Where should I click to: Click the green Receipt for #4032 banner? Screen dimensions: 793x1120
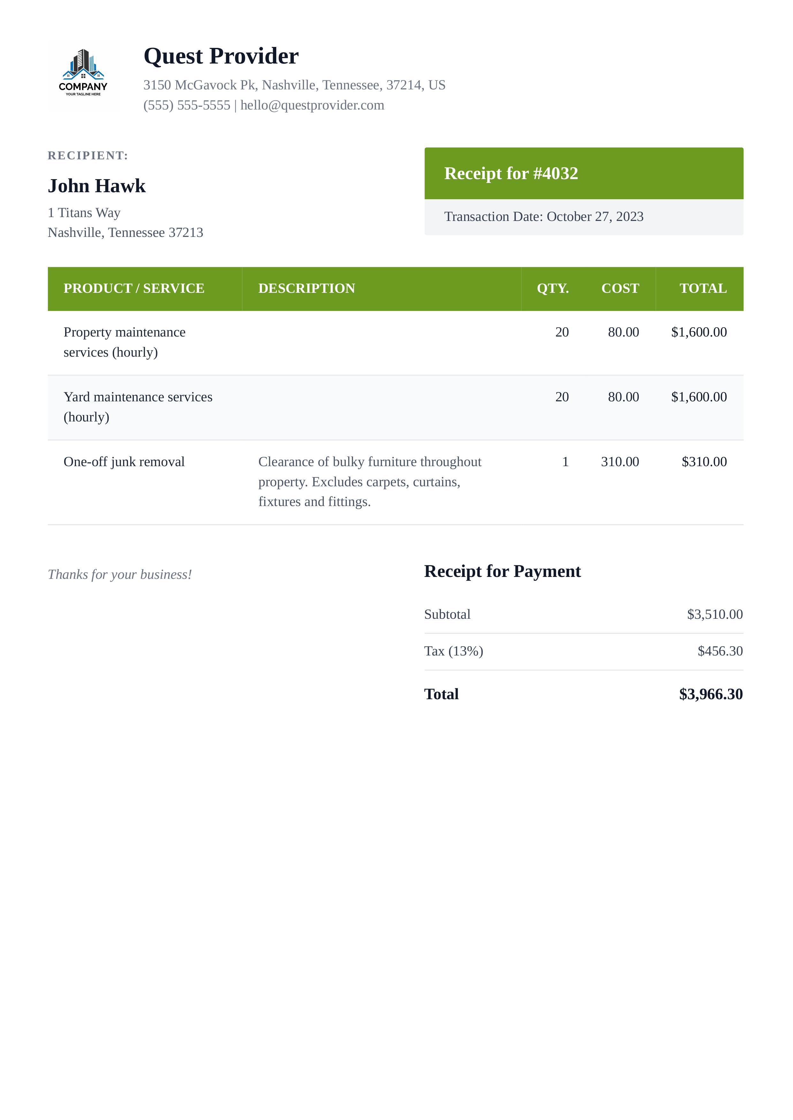click(x=583, y=173)
